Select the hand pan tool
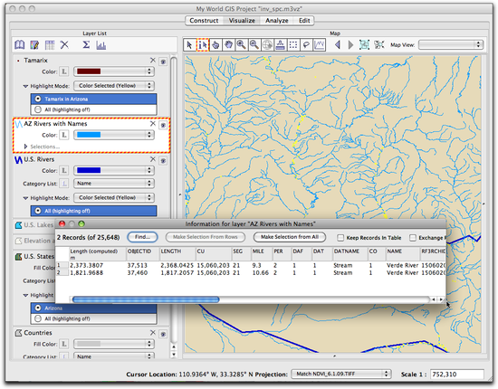Screen dimensions: 498x389 [229, 44]
